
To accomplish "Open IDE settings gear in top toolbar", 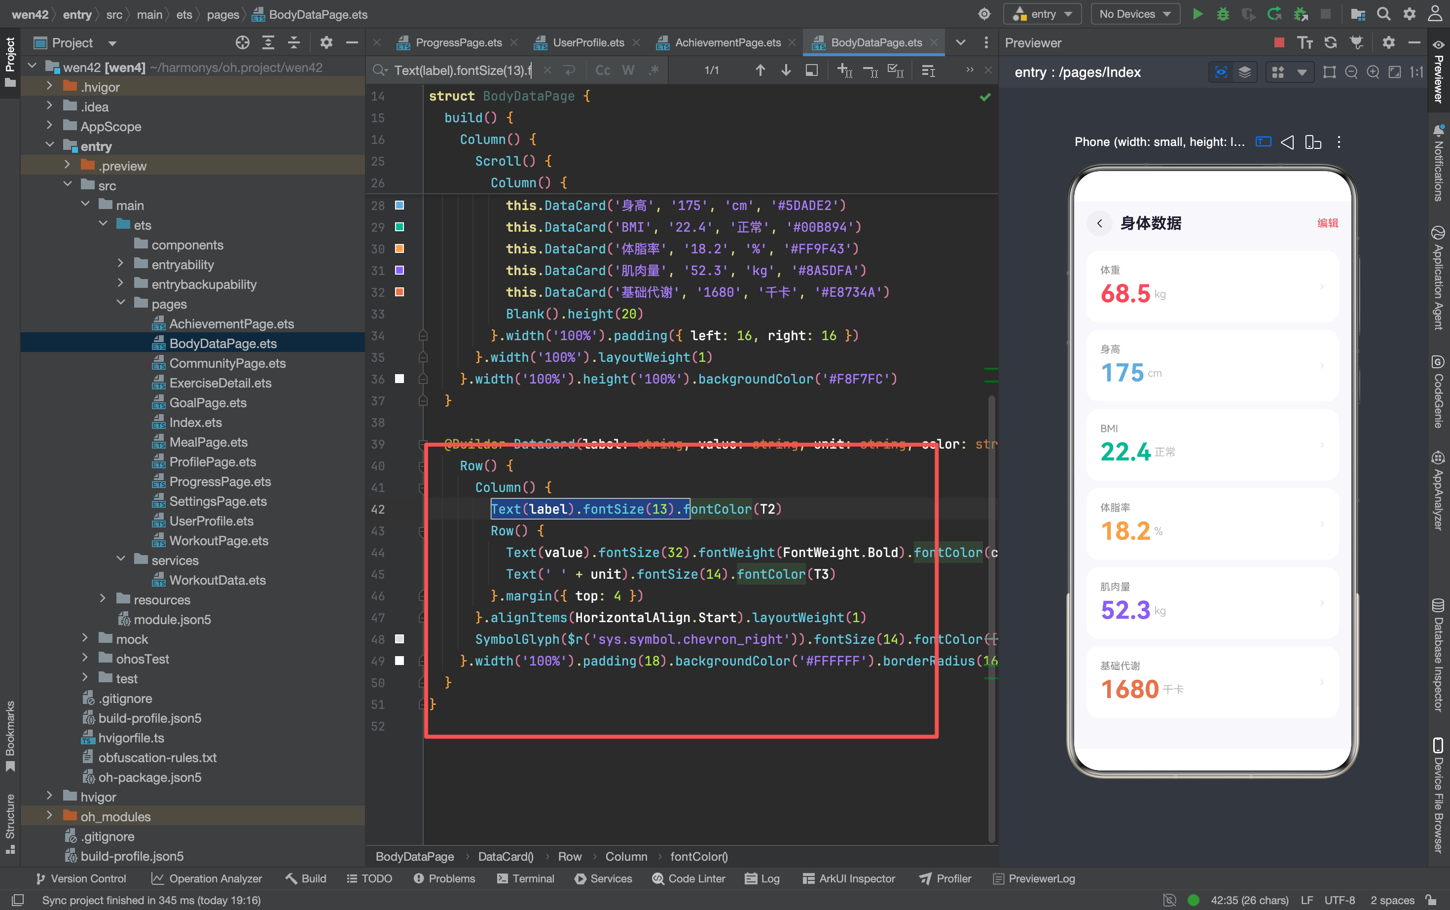I will click(1410, 14).
